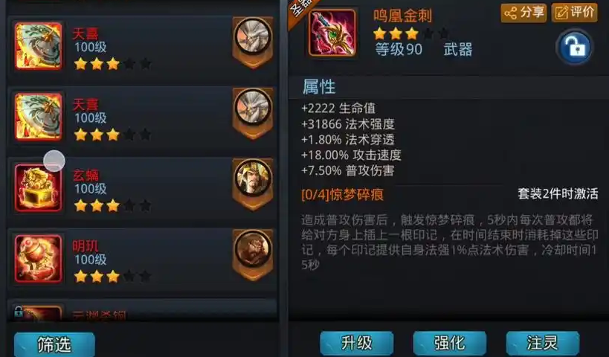Tap the 鸣凰金刺 weapon icon
Viewport: 609px width, 357px height.
332,33
